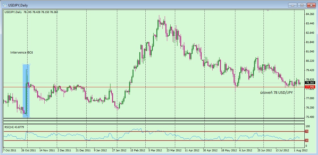Image resolution: width=318 pixels, height=155 pixels.
Task: Maximize the USDJPY Daily chart window
Action: [302, 5]
